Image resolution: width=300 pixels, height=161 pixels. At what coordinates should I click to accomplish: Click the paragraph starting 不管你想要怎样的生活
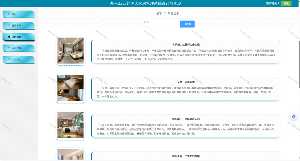pos(186,55)
